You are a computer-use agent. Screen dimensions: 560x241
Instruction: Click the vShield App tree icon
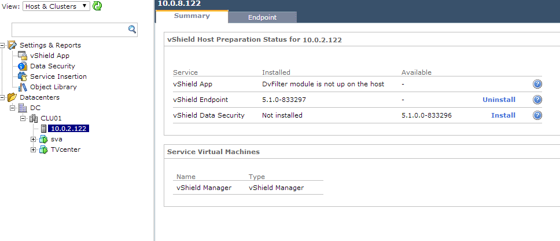(x=23, y=56)
